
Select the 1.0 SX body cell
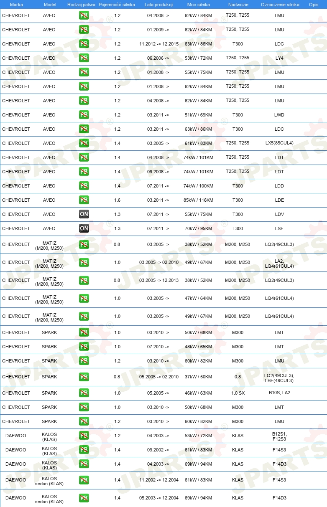point(238,393)
